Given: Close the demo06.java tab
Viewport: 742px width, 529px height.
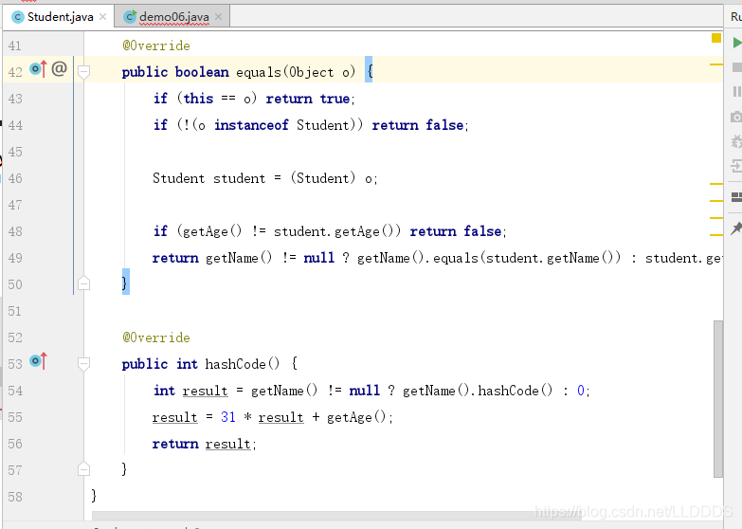Looking at the screenshot, I should [x=218, y=17].
